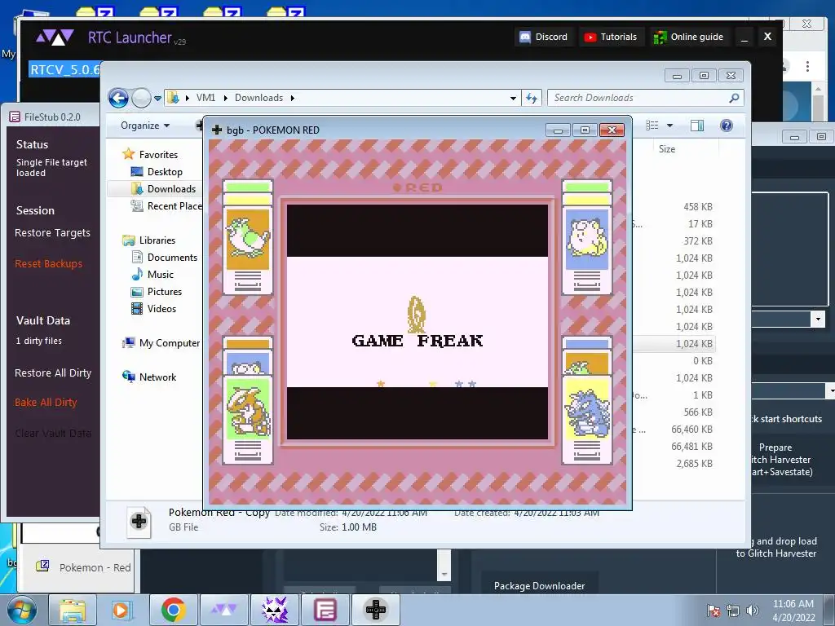The width and height of the screenshot is (835, 626).
Task: Click the 2,685 KB size cell
Action: [x=695, y=464]
